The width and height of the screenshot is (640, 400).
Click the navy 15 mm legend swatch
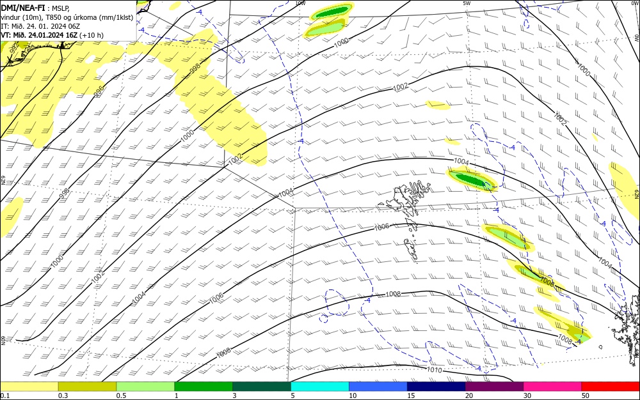pos(436,387)
